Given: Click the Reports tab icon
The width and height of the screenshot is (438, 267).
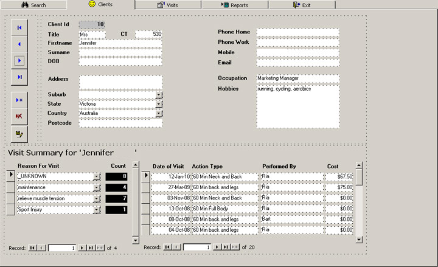Looking at the screenshot, I should (225, 5).
